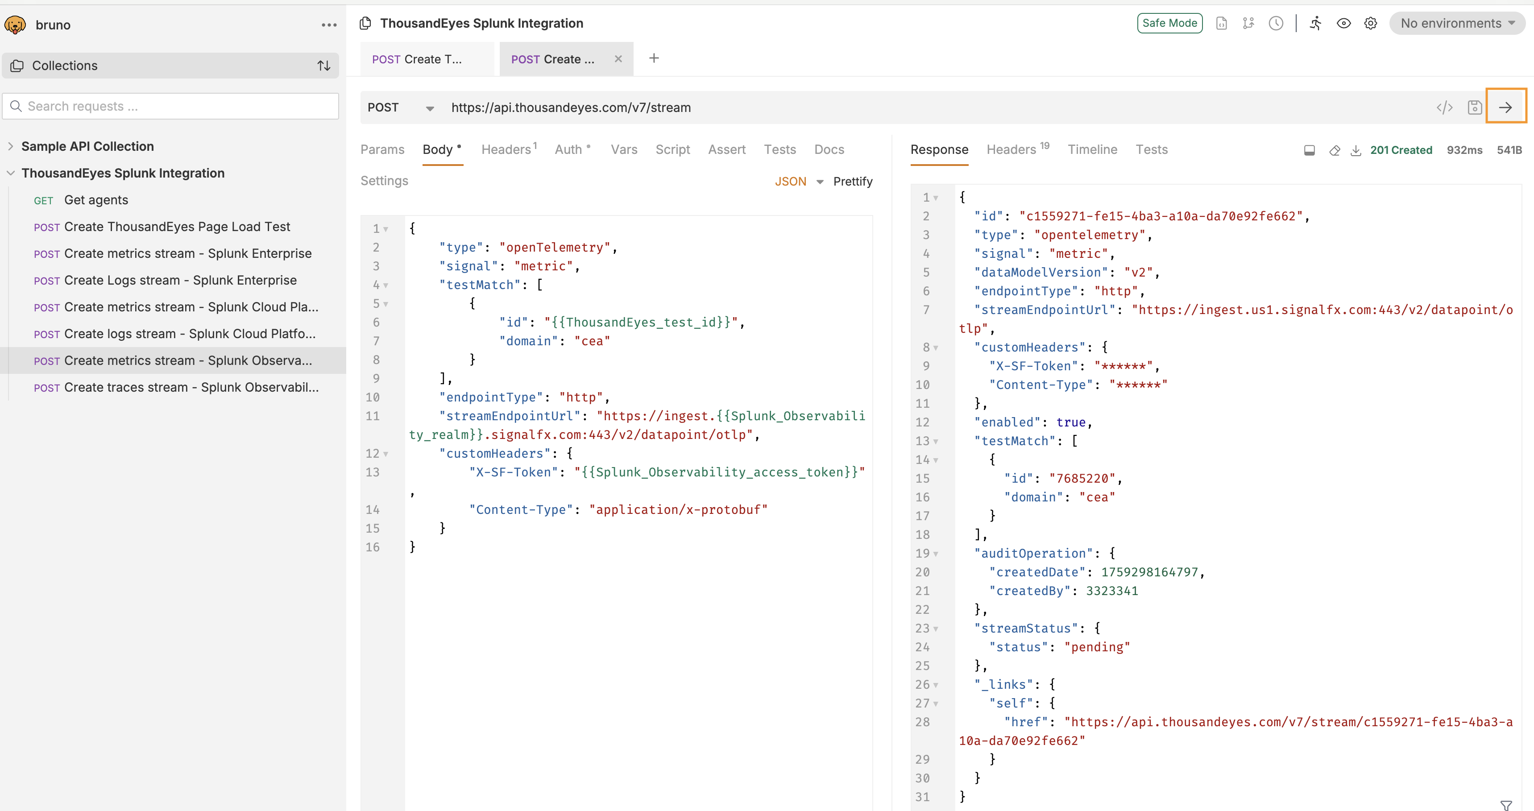Clear the response with the eraser icon

pos(1335,150)
